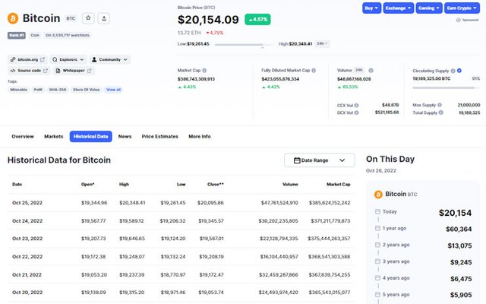Click calendar icon beside 4 years ago

click(x=377, y=278)
